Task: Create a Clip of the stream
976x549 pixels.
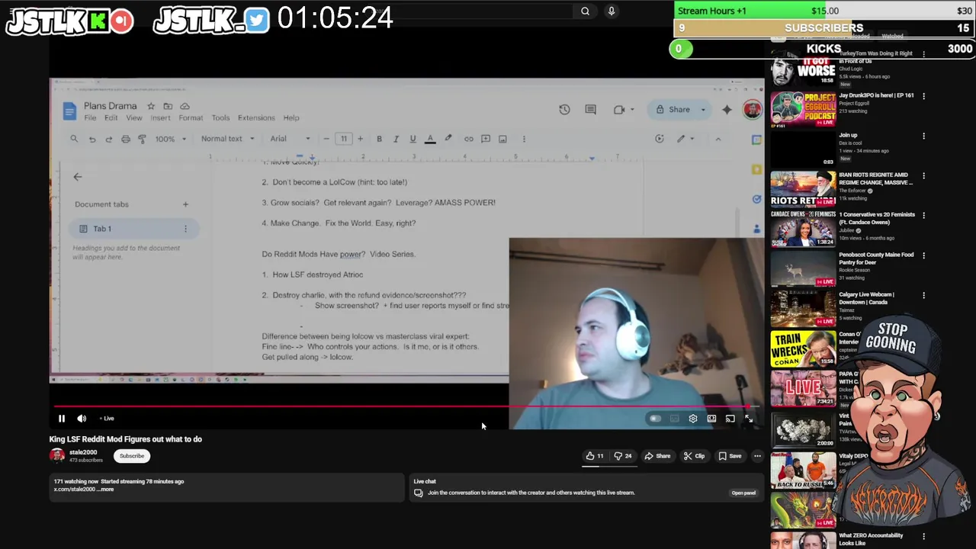Action: click(x=694, y=456)
